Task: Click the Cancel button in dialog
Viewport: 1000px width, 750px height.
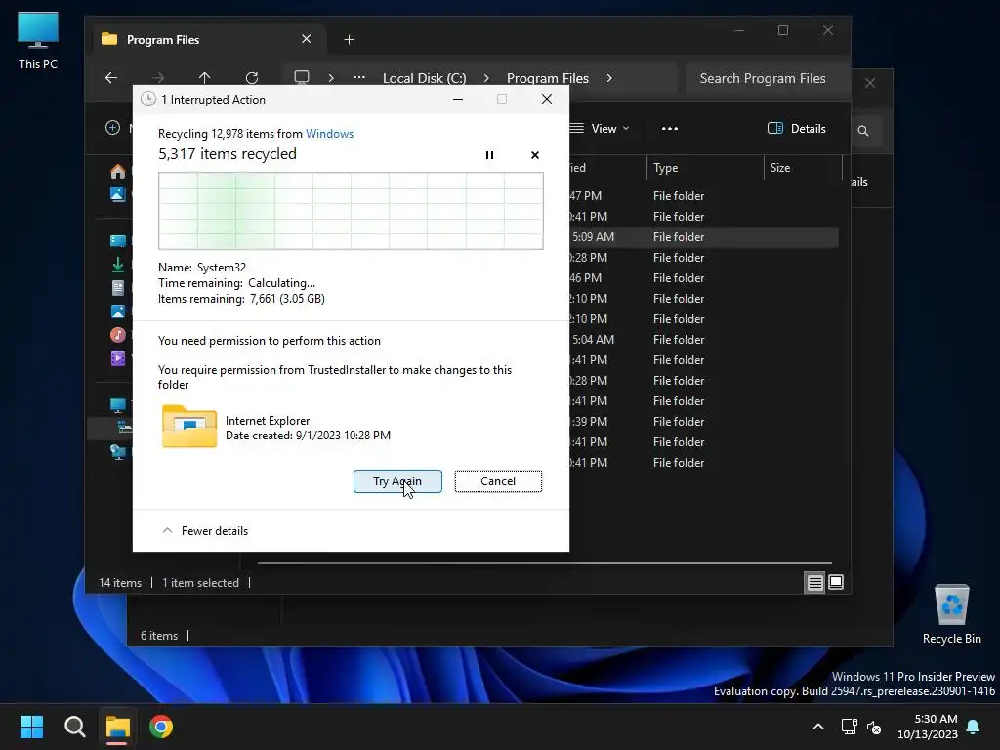Action: tap(498, 481)
